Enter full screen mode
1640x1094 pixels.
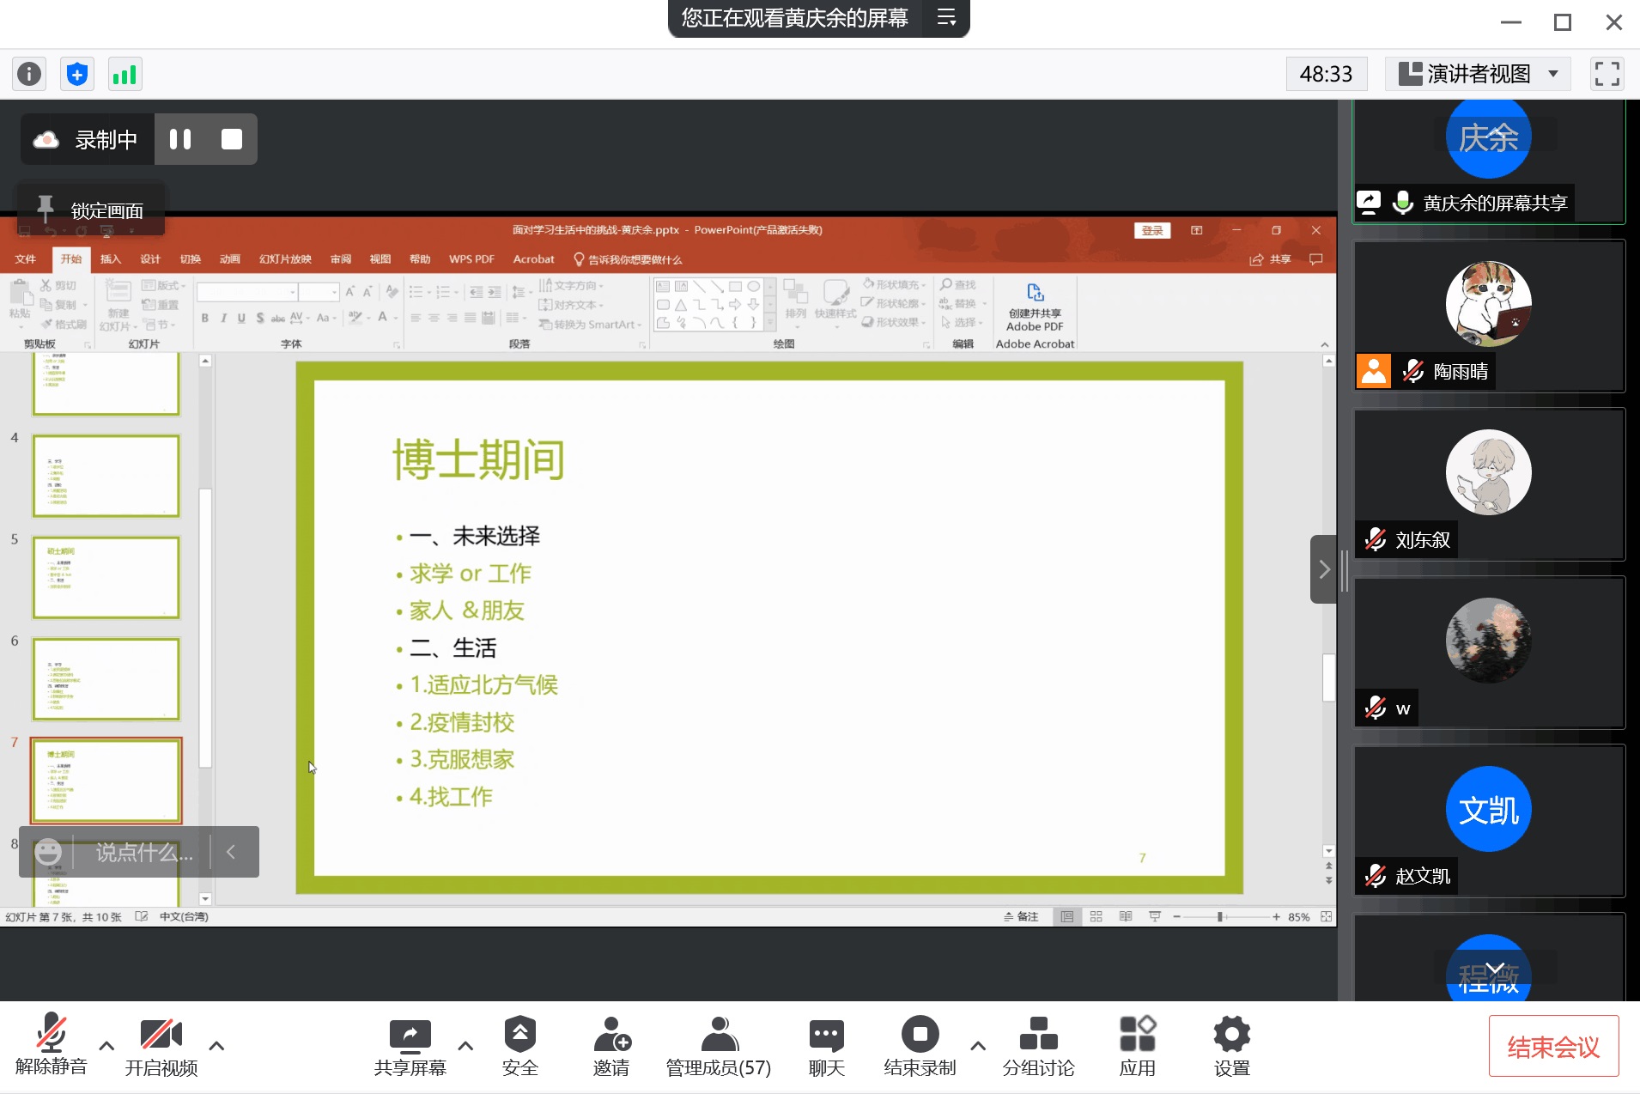pyautogui.click(x=1607, y=75)
